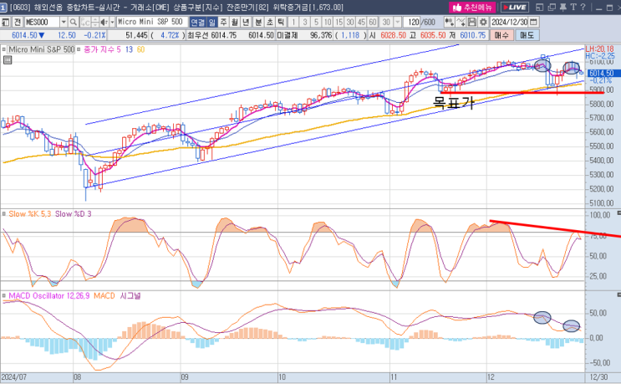Click the LIVE broadcast button

[515, 8]
